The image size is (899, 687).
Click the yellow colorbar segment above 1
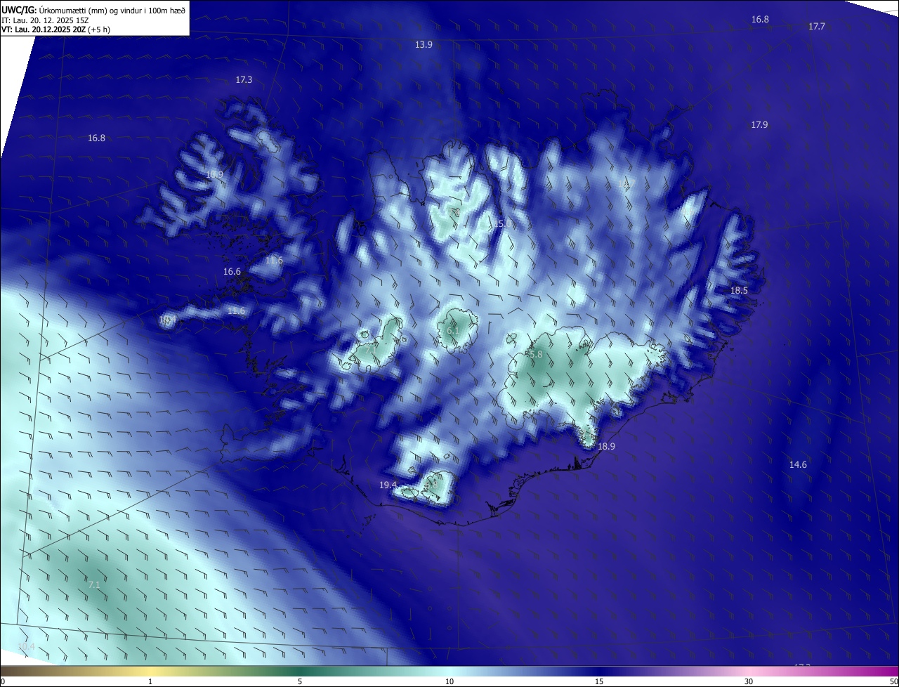[x=150, y=671]
